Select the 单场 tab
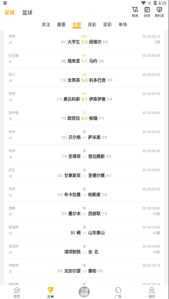Image resolution: width=169 pixels, height=299 pixels. point(123,24)
